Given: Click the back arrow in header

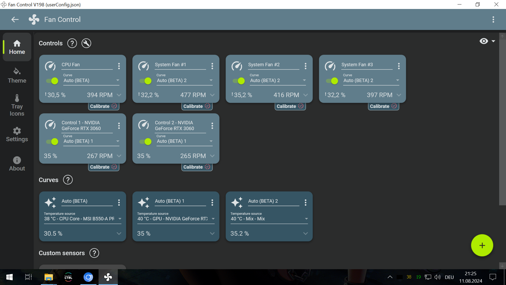Looking at the screenshot, I should (15, 20).
